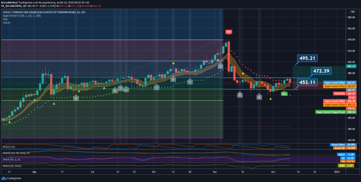Screen dimensions: 361x182
Task: Click the orange Super trend V:Plot 463.07 label
Action: tap(340, 86)
